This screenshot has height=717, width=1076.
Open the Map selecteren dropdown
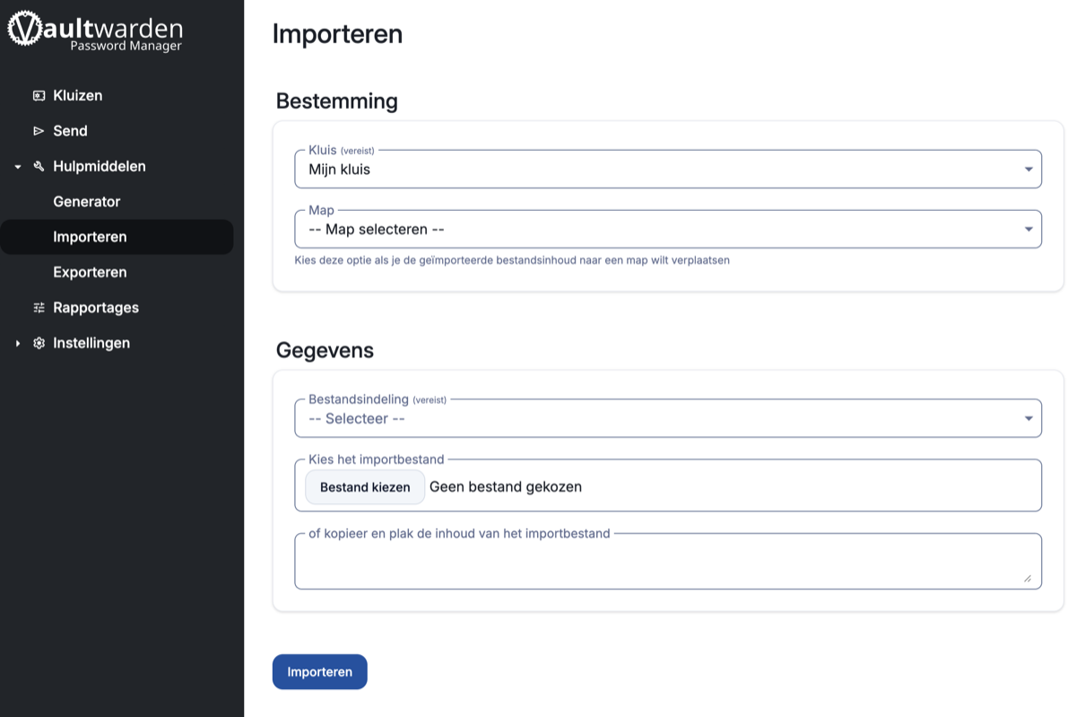668,230
